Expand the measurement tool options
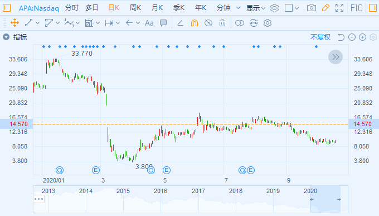 coord(98,23)
